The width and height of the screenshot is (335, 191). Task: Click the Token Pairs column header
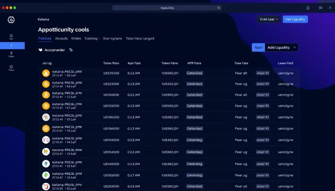pyautogui.click(x=111, y=63)
